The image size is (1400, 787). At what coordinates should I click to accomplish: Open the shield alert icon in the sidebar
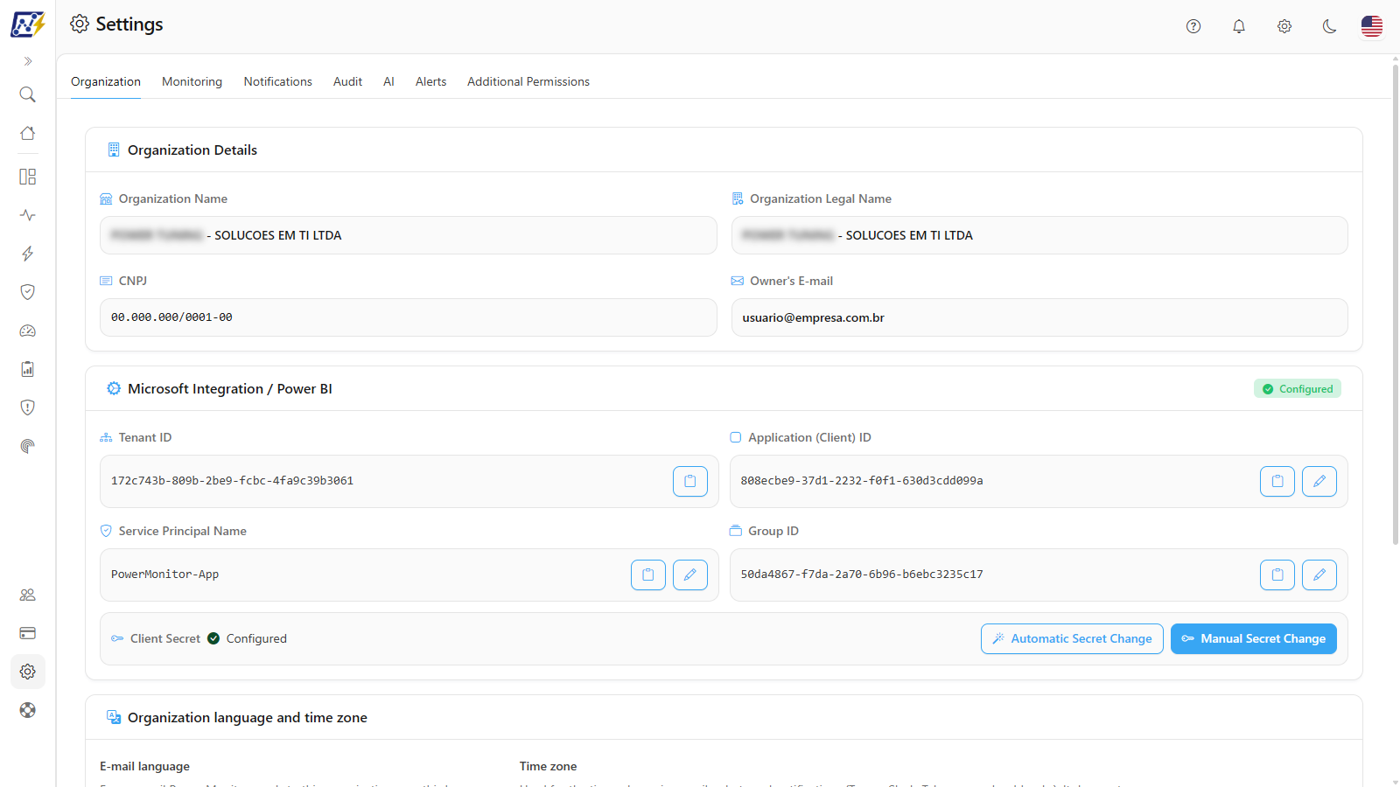pos(28,407)
